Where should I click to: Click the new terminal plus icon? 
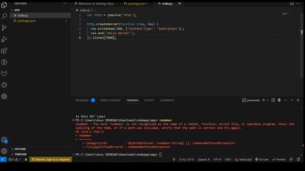coord(264,100)
